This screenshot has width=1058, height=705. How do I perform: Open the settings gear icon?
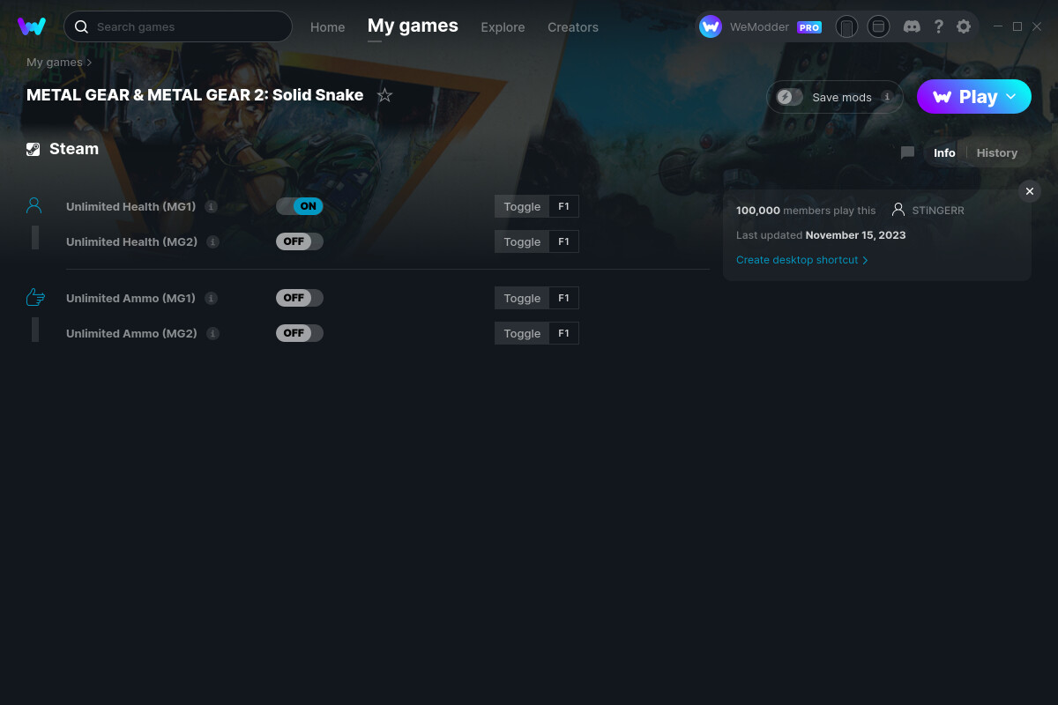click(x=964, y=26)
